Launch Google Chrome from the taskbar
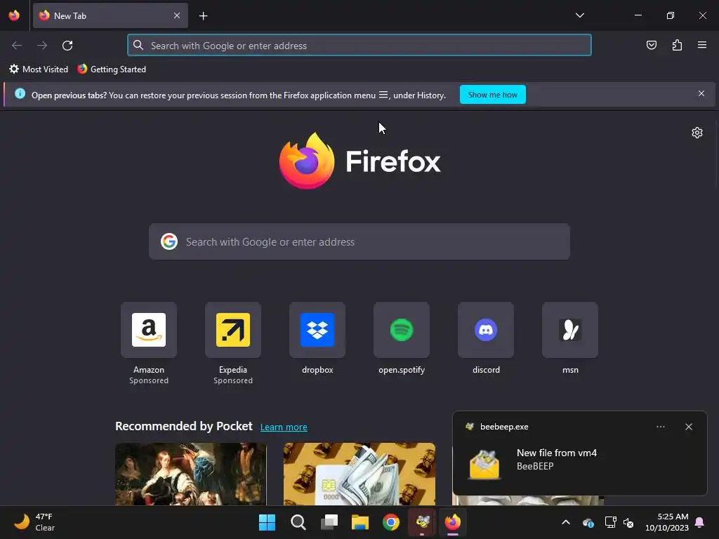719x539 pixels. 391,522
